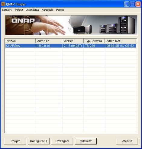Screen dimensions: 142x149
Task: Click the QNAP Finder title bar icon
Action: pyautogui.click(x=3, y=4)
